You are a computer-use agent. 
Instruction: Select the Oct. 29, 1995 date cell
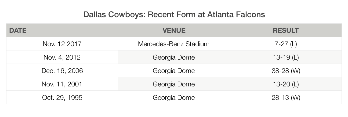(62, 97)
